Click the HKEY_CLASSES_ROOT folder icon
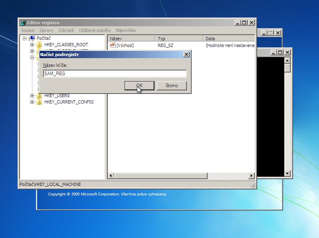The width and height of the screenshot is (319, 238). pyautogui.click(x=39, y=45)
